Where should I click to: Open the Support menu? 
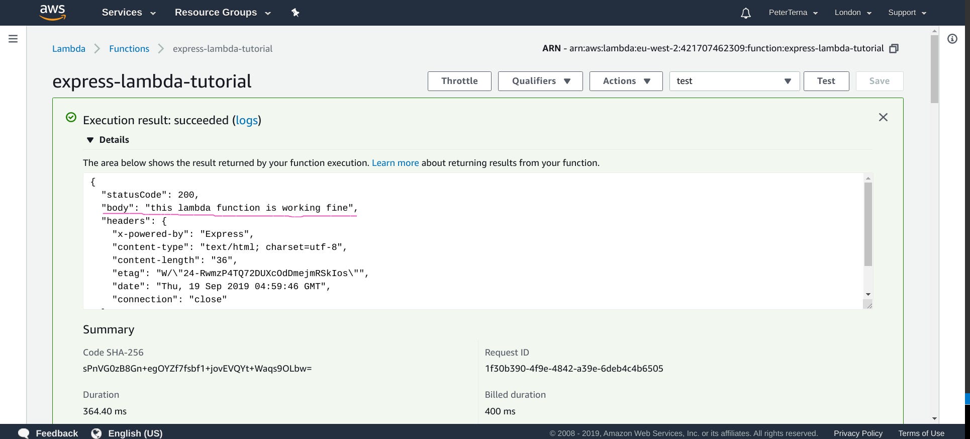tap(907, 13)
